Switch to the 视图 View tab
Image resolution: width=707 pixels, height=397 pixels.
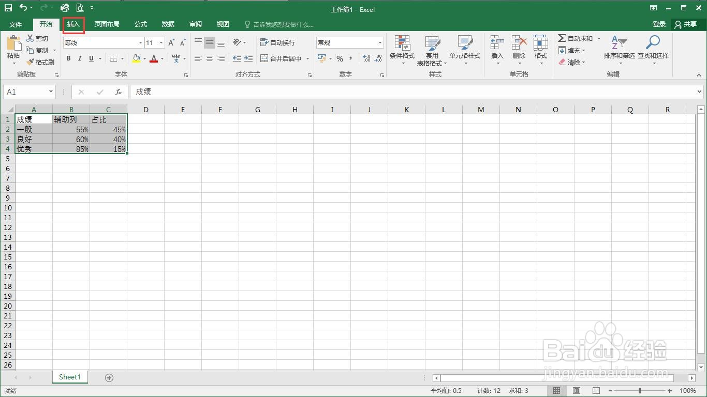point(223,24)
